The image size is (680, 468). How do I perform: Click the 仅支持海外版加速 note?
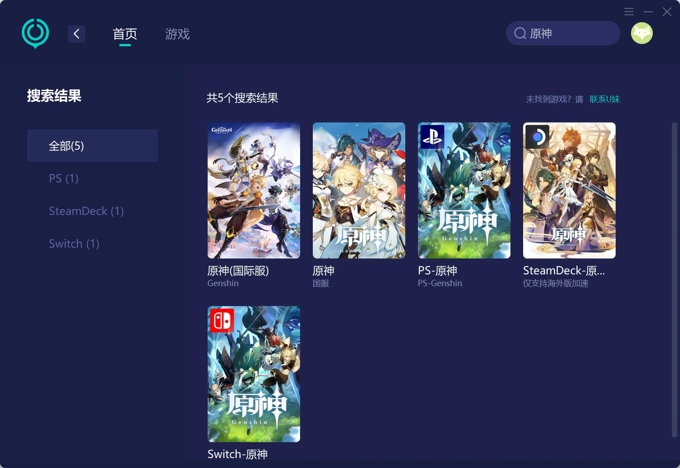pyautogui.click(x=556, y=283)
